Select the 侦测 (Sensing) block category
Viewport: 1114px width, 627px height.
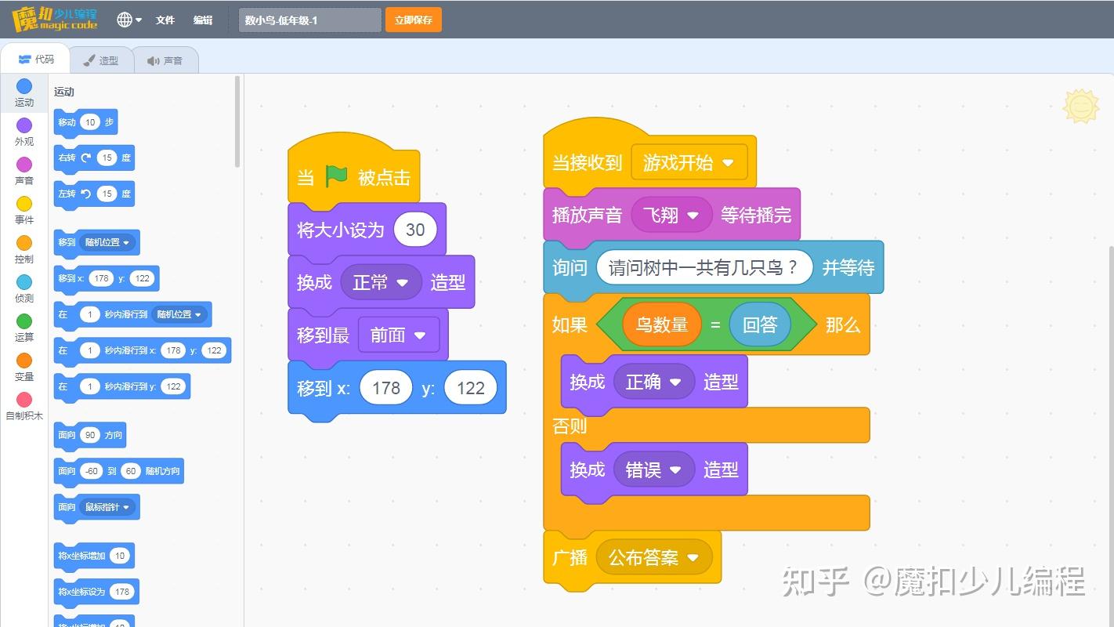[24, 288]
